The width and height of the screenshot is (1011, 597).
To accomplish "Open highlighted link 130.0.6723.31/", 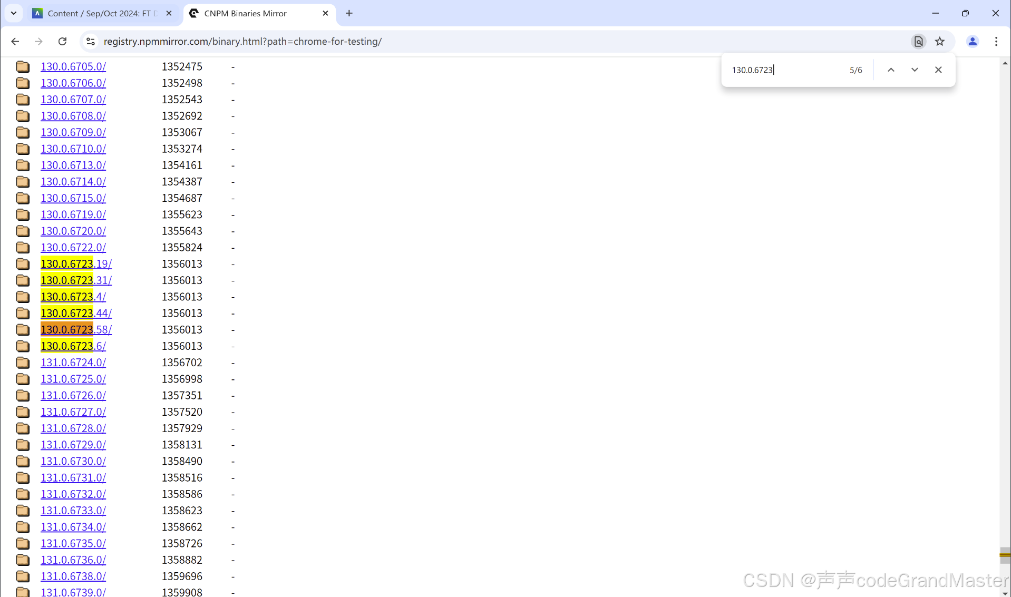I will click(x=76, y=280).
